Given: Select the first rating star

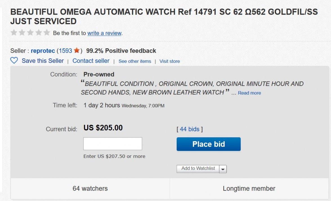Looking at the screenshot, I should (x=14, y=33).
